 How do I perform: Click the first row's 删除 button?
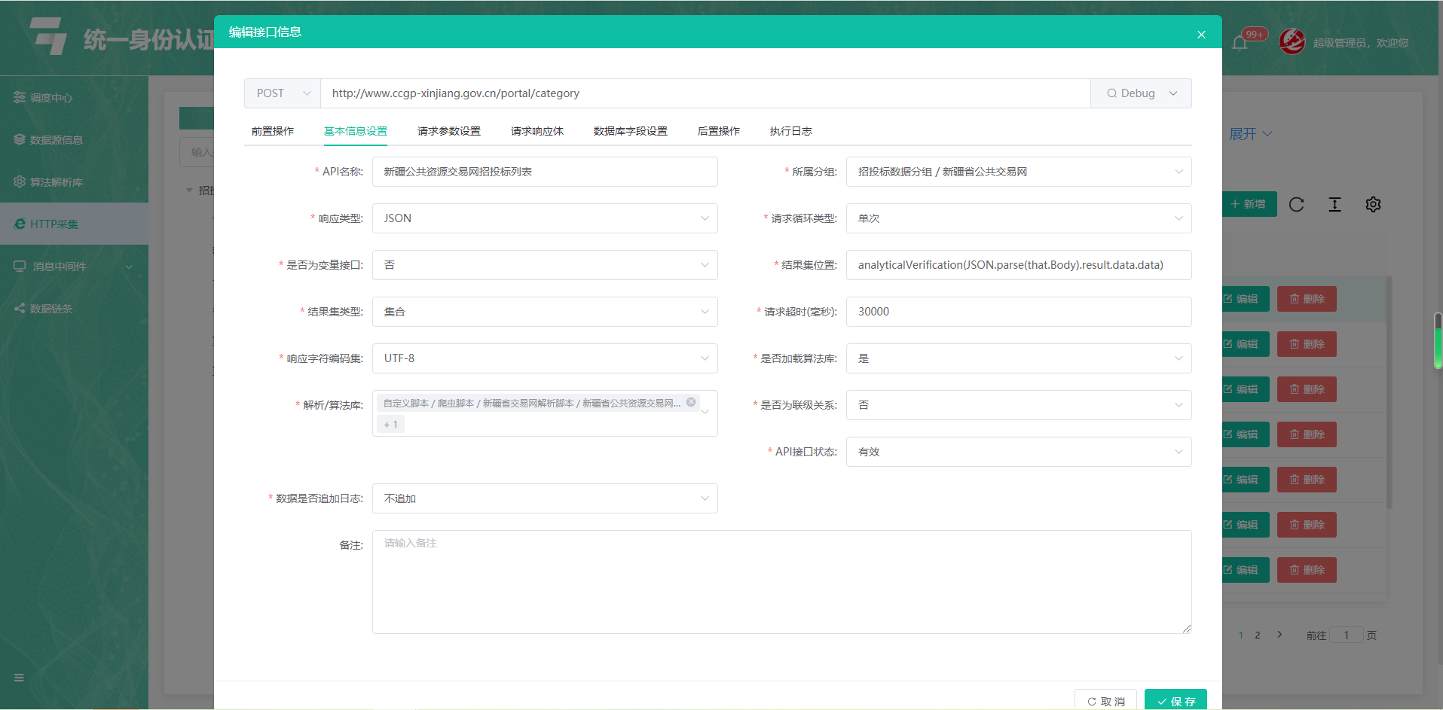point(1307,299)
